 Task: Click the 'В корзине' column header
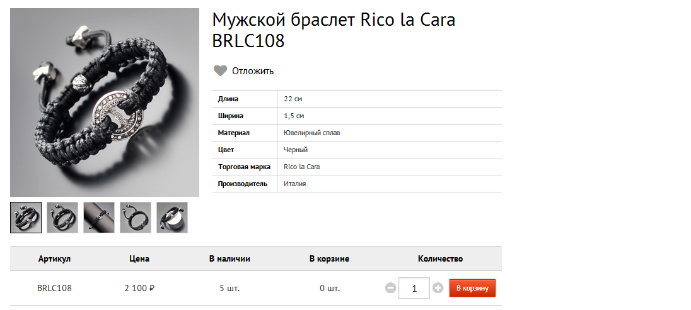[329, 259]
